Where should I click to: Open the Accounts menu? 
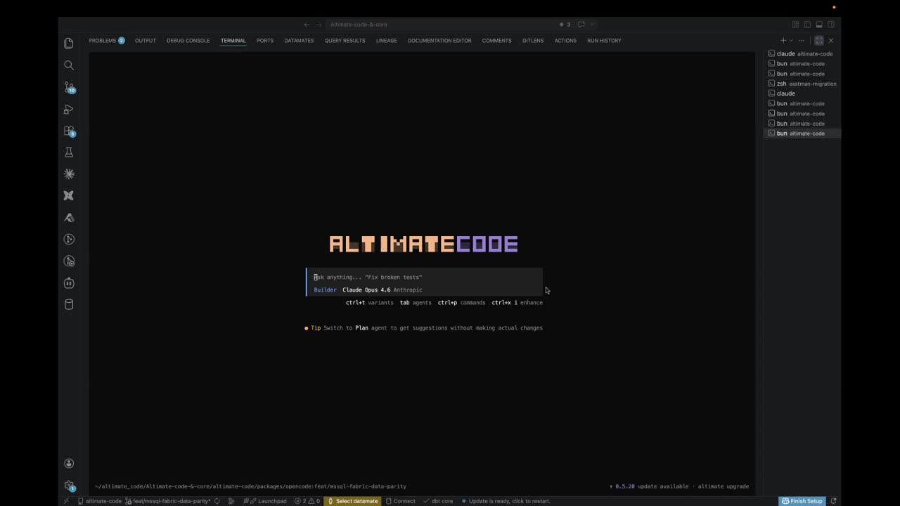point(69,463)
